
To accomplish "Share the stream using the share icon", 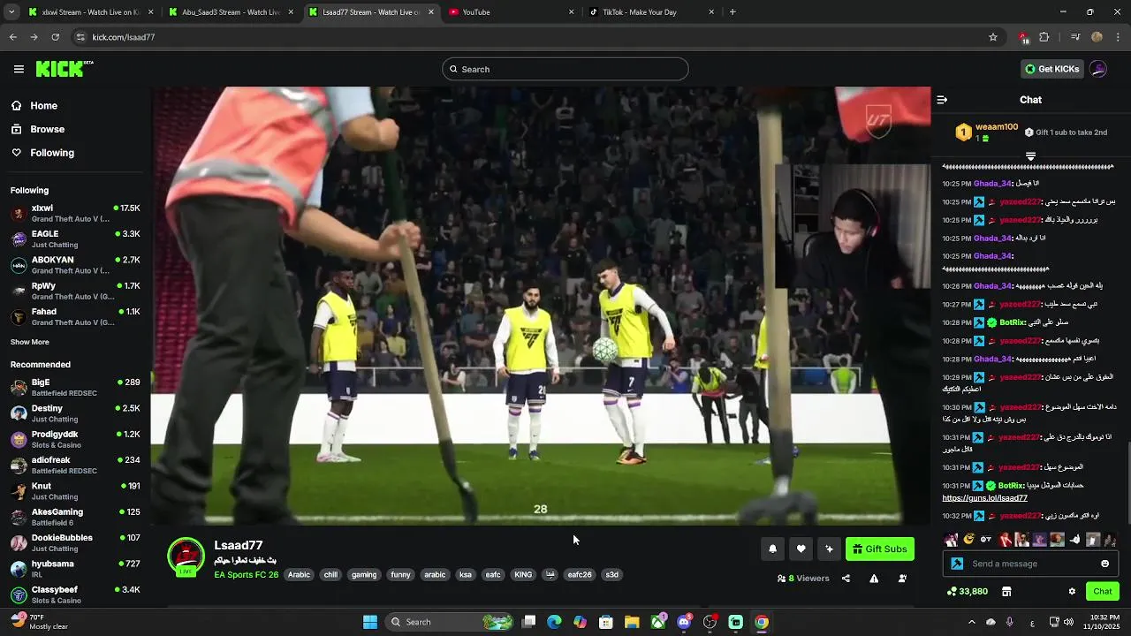I will click(x=846, y=579).
